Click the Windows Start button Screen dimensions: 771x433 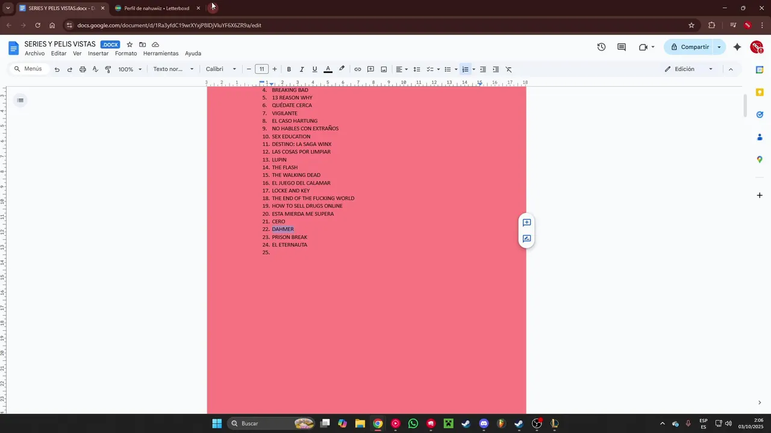(x=217, y=423)
